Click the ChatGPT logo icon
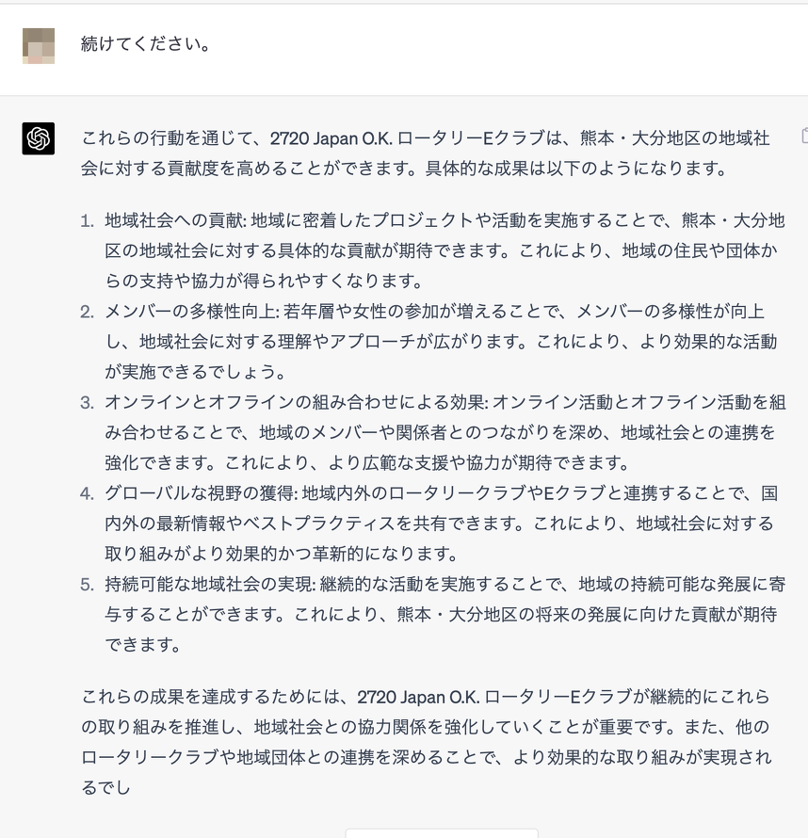 (39, 138)
